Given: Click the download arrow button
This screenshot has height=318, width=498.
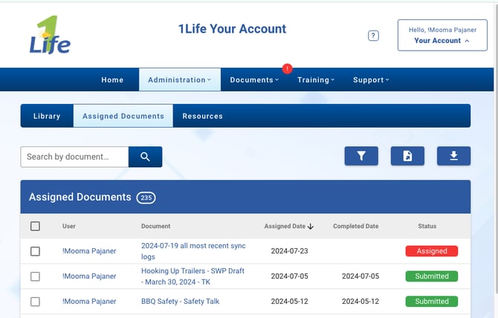Looking at the screenshot, I should point(453,156).
